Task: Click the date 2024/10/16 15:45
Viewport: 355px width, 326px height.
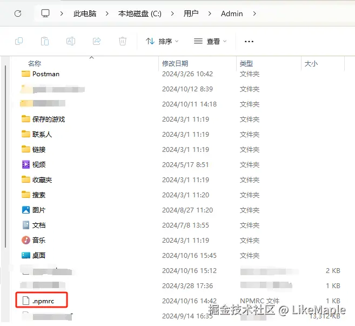Action: 189,256
